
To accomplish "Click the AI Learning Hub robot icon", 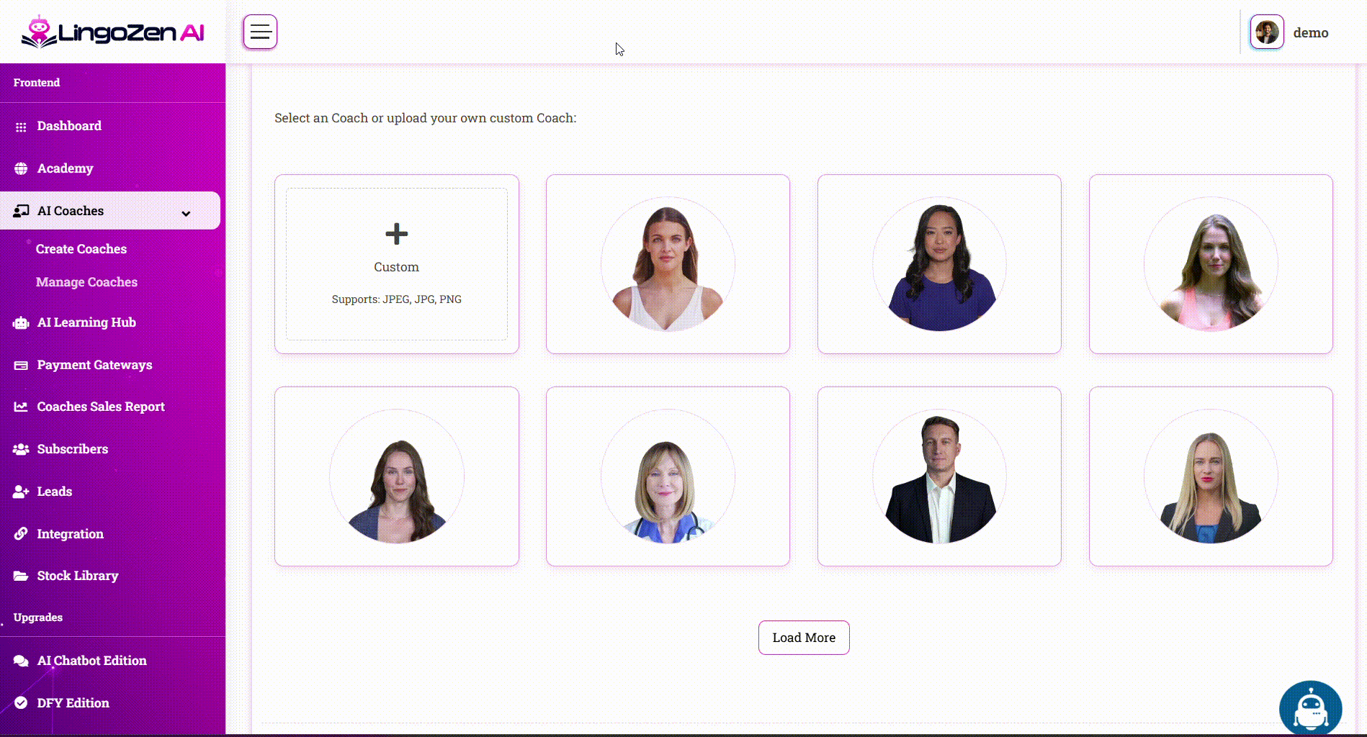I will click(x=21, y=323).
